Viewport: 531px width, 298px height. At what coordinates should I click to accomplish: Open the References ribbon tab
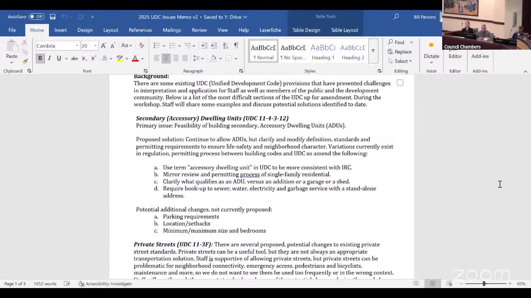pyautogui.click(x=140, y=30)
